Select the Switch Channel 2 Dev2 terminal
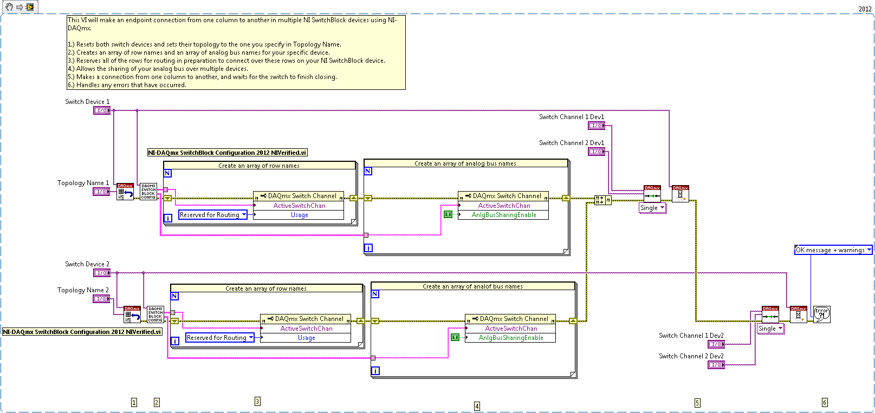 tap(716, 365)
